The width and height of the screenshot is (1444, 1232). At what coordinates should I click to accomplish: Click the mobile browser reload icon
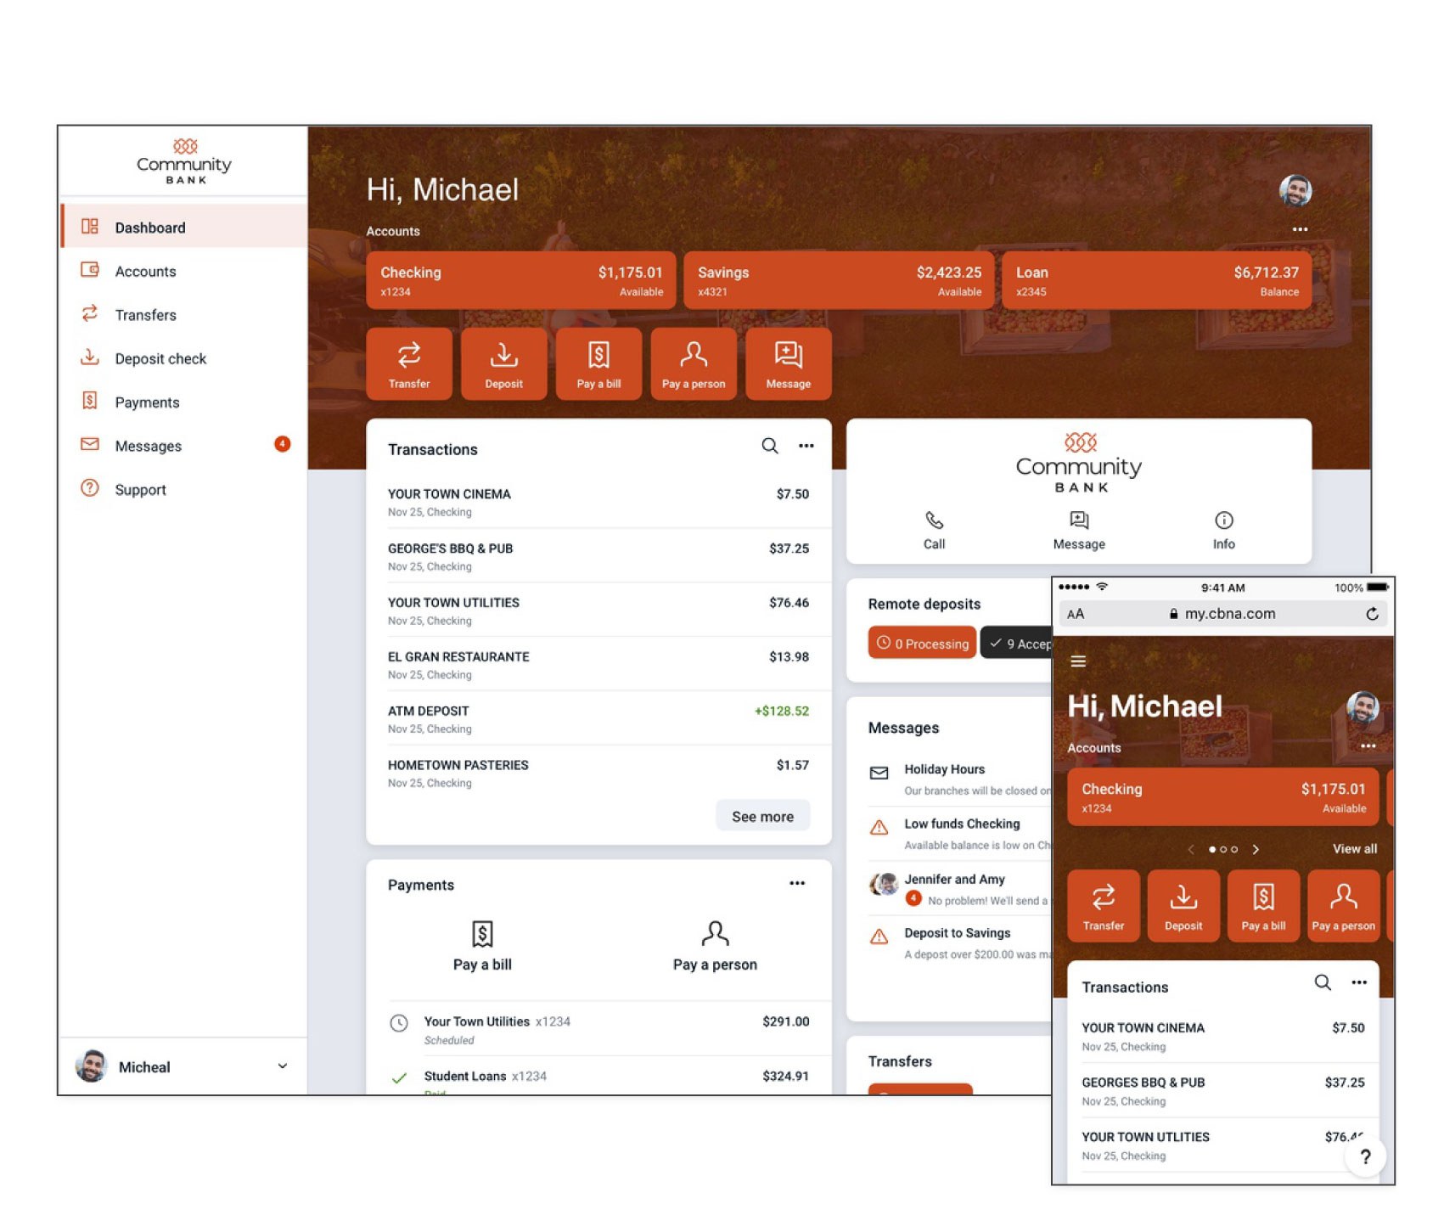pos(1372,613)
